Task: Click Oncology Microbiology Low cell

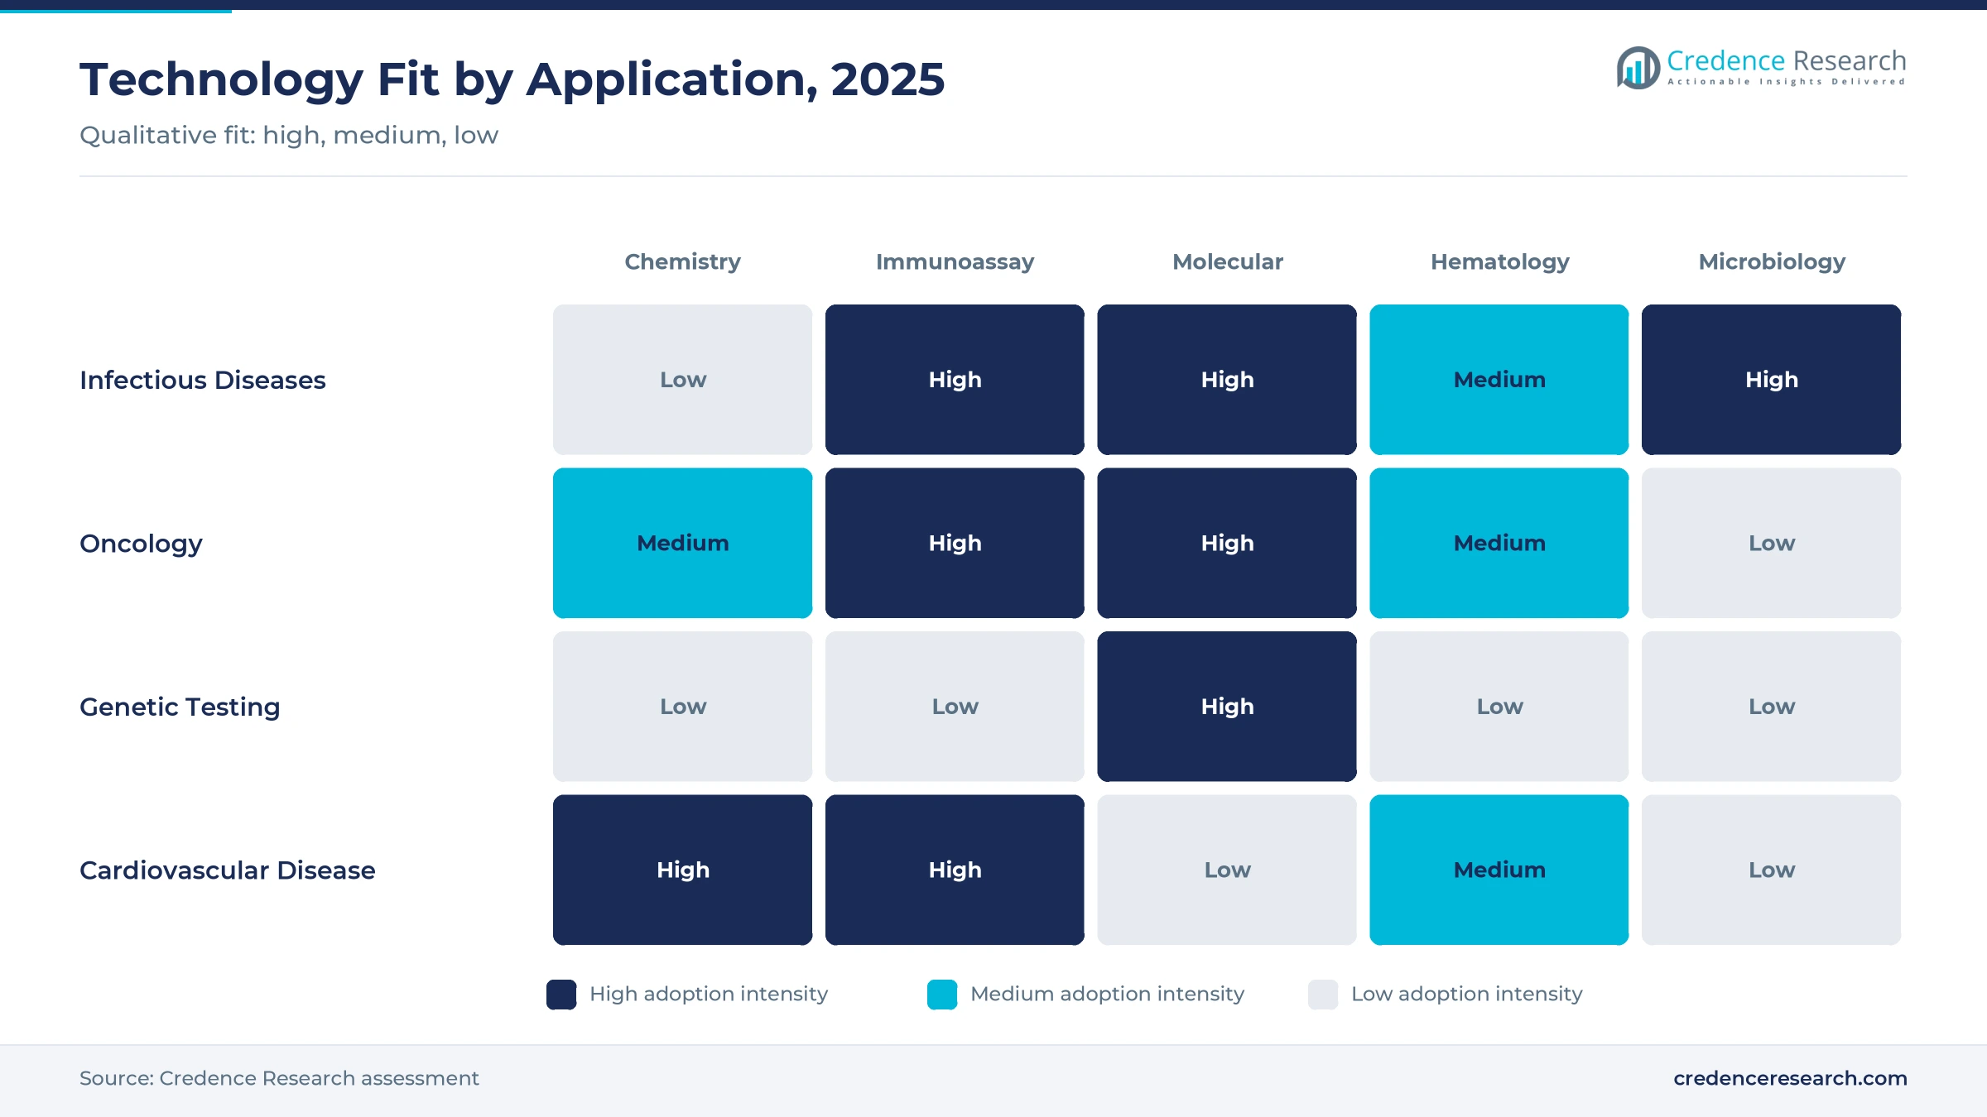Action: [1772, 543]
